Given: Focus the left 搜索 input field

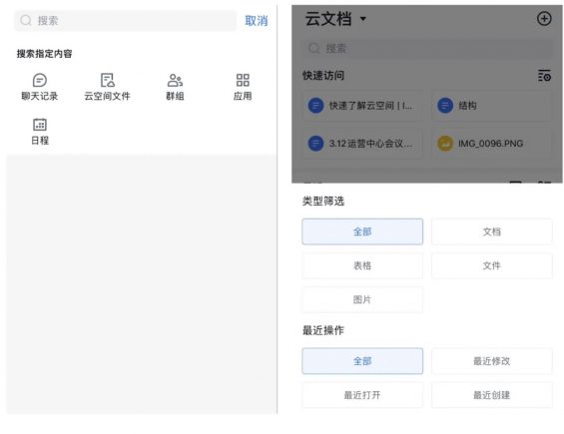Looking at the screenshot, I should (x=126, y=21).
